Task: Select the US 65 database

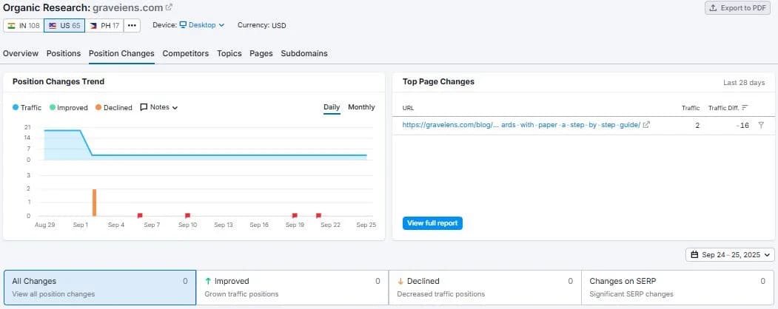Action: coord(64,25)
